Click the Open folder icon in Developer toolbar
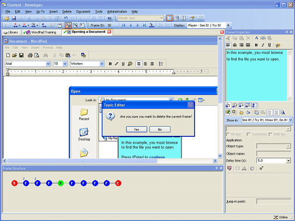 click(7, 18)
